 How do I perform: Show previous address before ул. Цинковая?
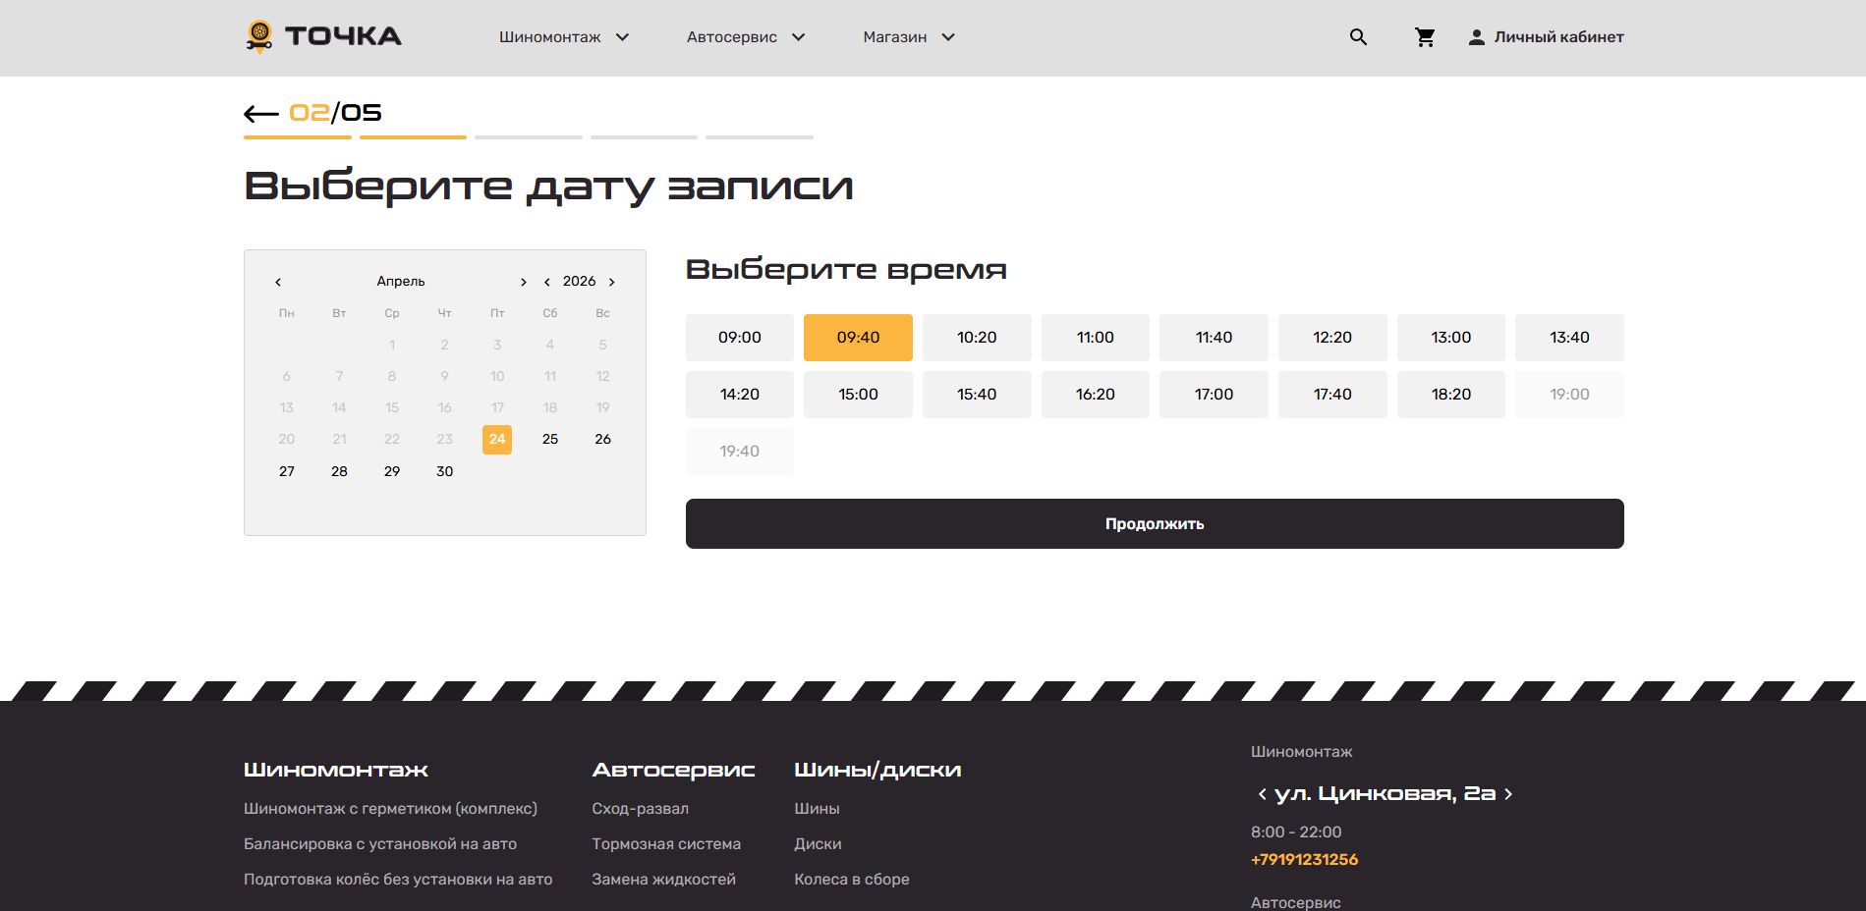(1262, 794)
